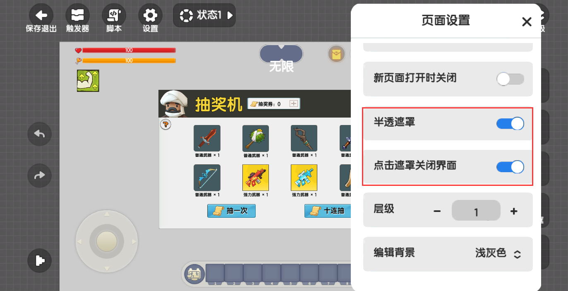568x291 pixels.
Task: Select the muscle buff status icon
Action: (88, 80)
